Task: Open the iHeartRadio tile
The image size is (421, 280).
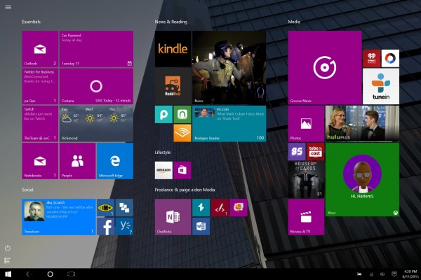Action: pos(372,58)
